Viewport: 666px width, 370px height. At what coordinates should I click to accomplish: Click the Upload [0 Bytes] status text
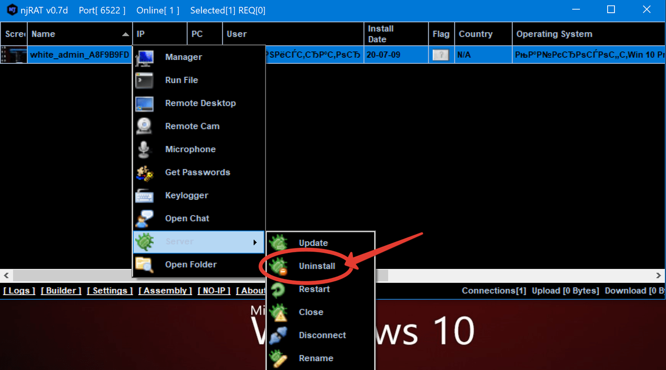[x=566, y=291]
